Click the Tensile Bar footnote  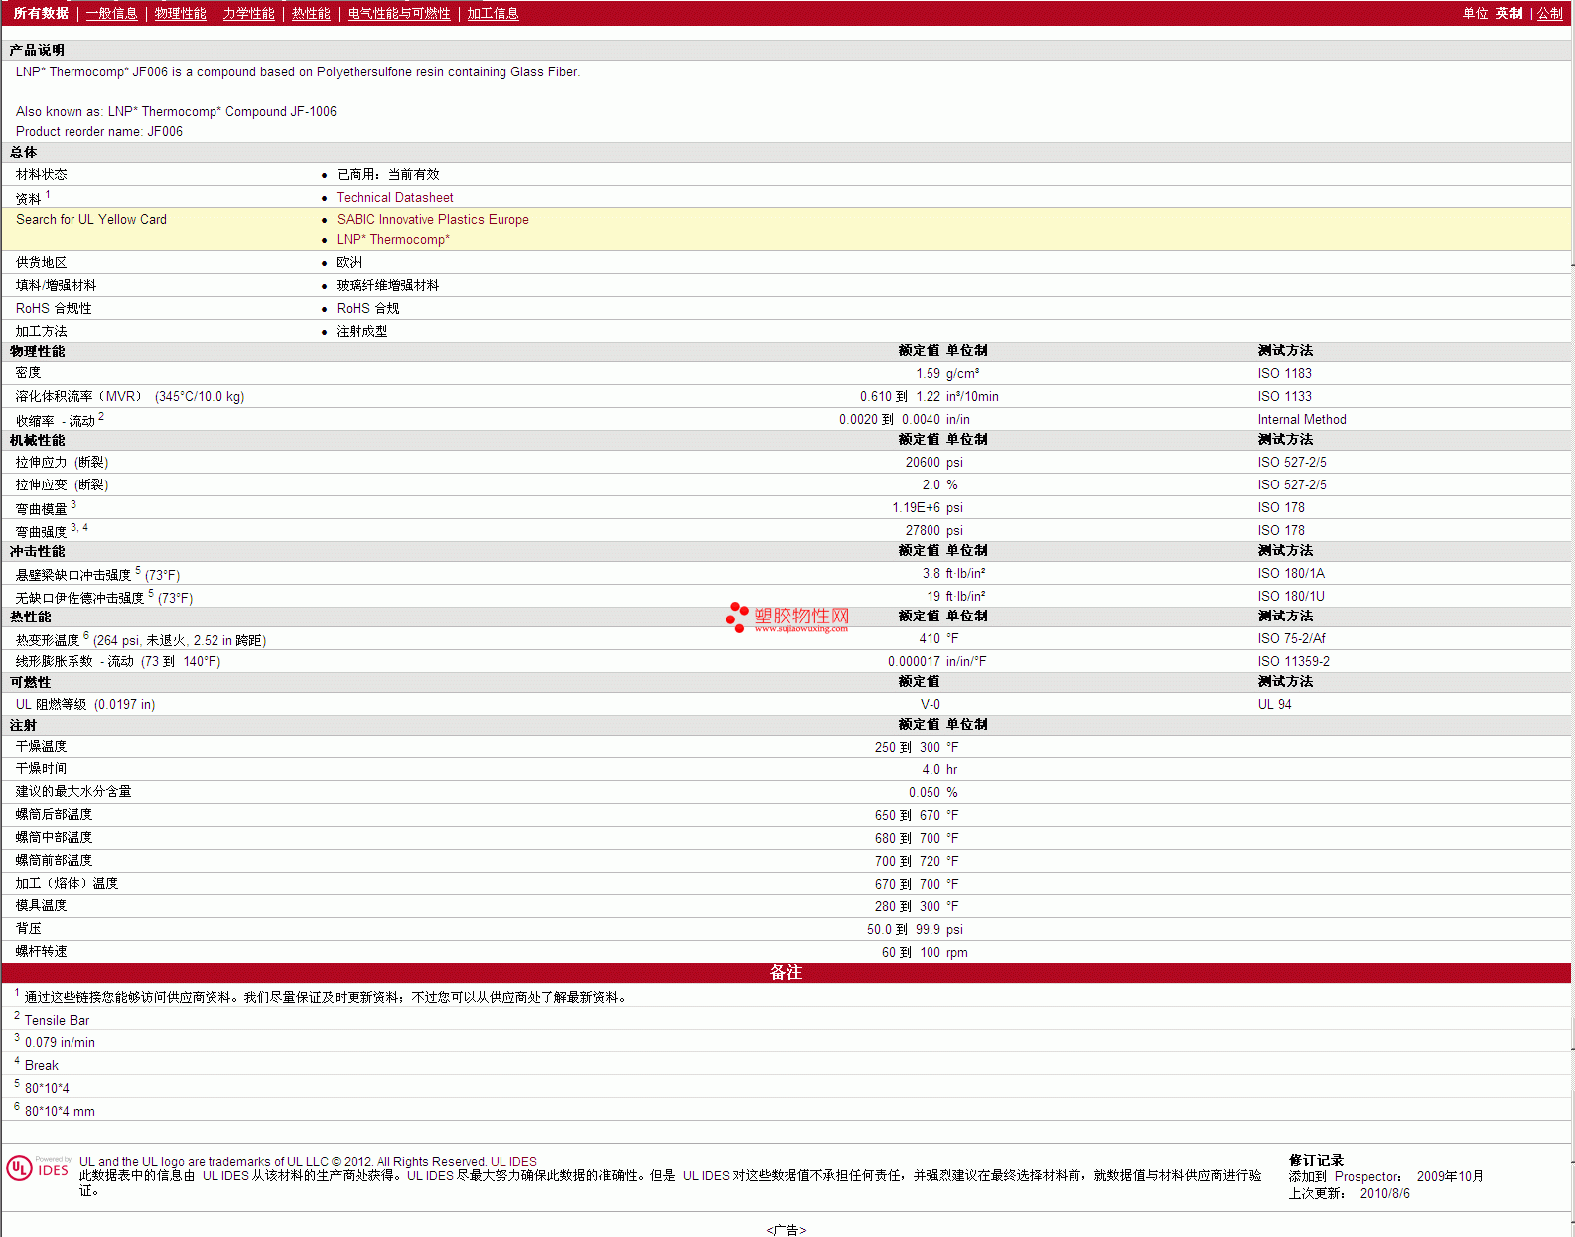tap(57, 1020)
